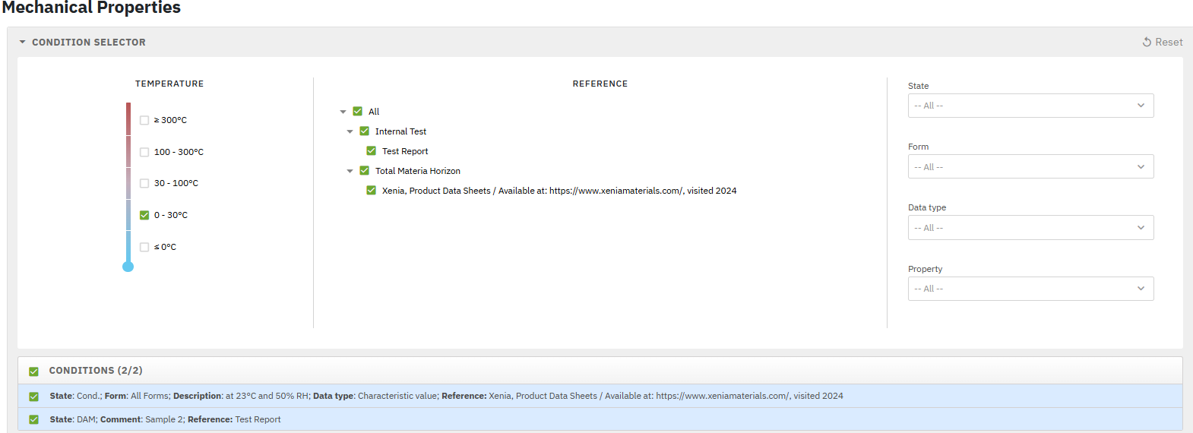Image resolution: width=1193 pixels, height=433 pixels.
Task: Toggle the Conditions (2/2) select-all checkbox
Action: (x=33, y=371)
